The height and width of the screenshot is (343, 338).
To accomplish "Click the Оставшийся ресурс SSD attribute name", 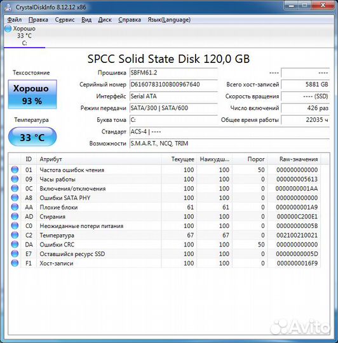I will 72,254.
